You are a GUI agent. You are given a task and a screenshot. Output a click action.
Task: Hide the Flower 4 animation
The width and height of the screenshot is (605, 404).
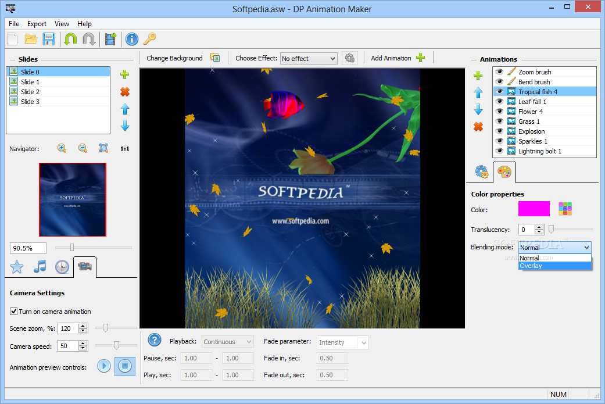(499, 111)
